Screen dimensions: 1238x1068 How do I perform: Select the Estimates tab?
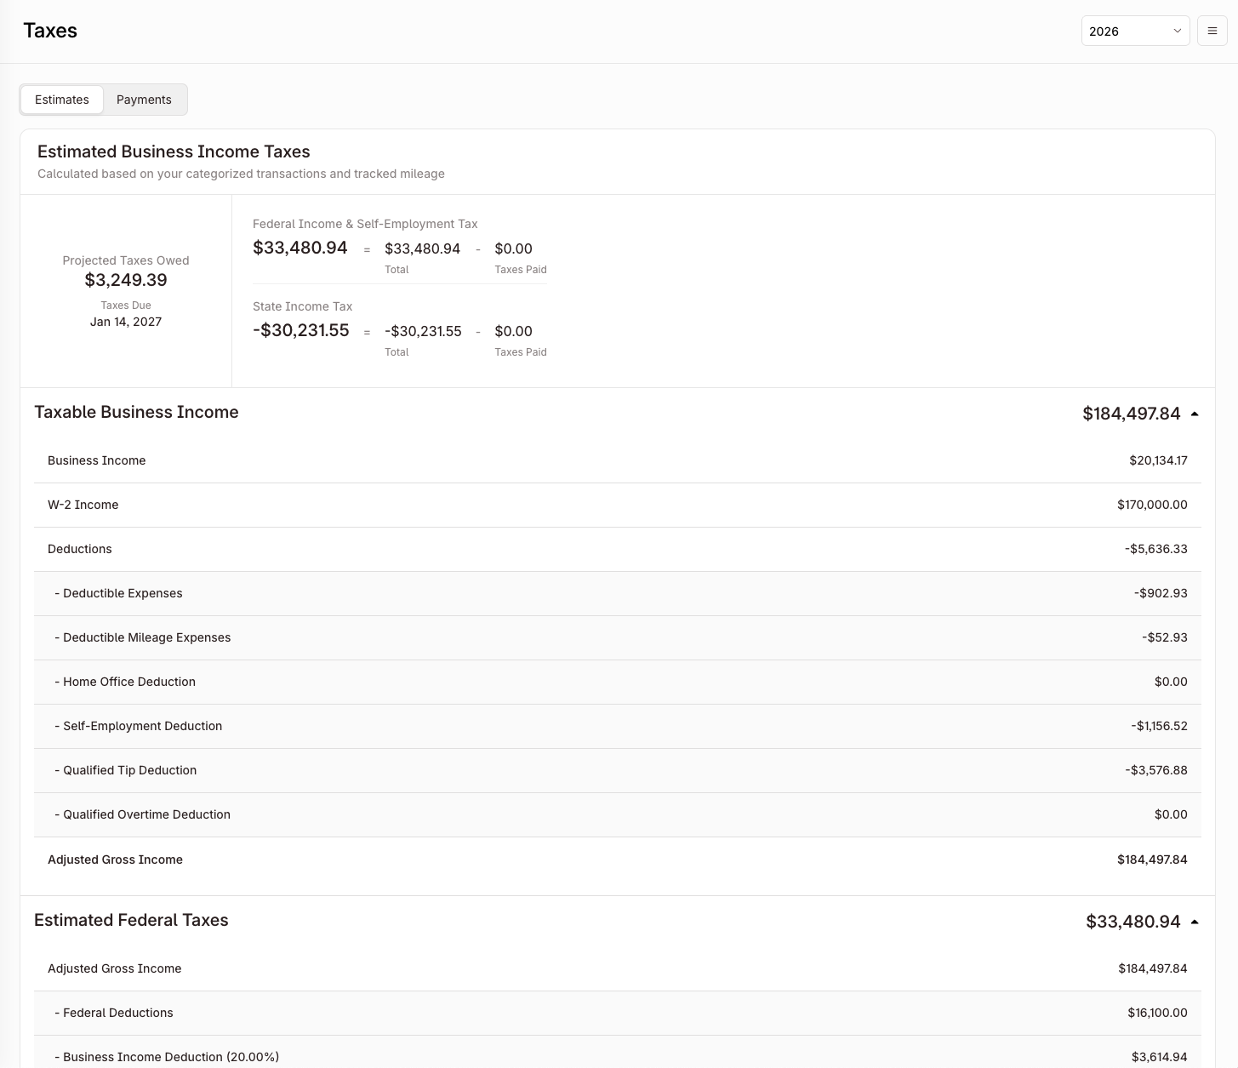pyautogui.click(x=62, y=100)
